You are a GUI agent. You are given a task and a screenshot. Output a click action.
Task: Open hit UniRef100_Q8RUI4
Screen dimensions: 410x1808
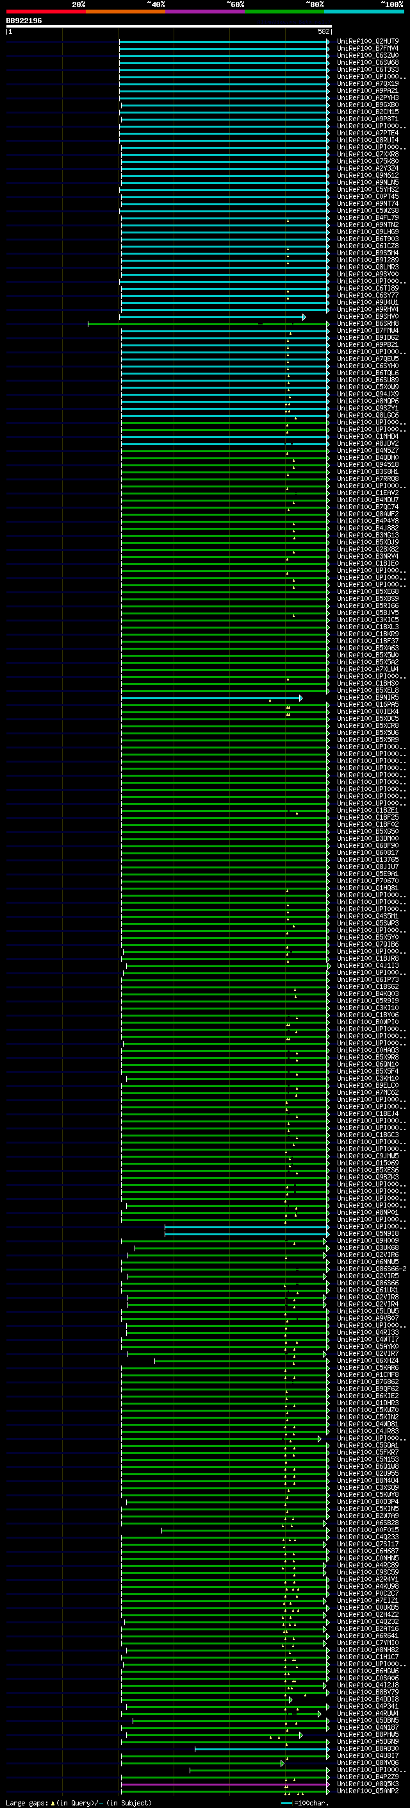(x=368, y=140)
